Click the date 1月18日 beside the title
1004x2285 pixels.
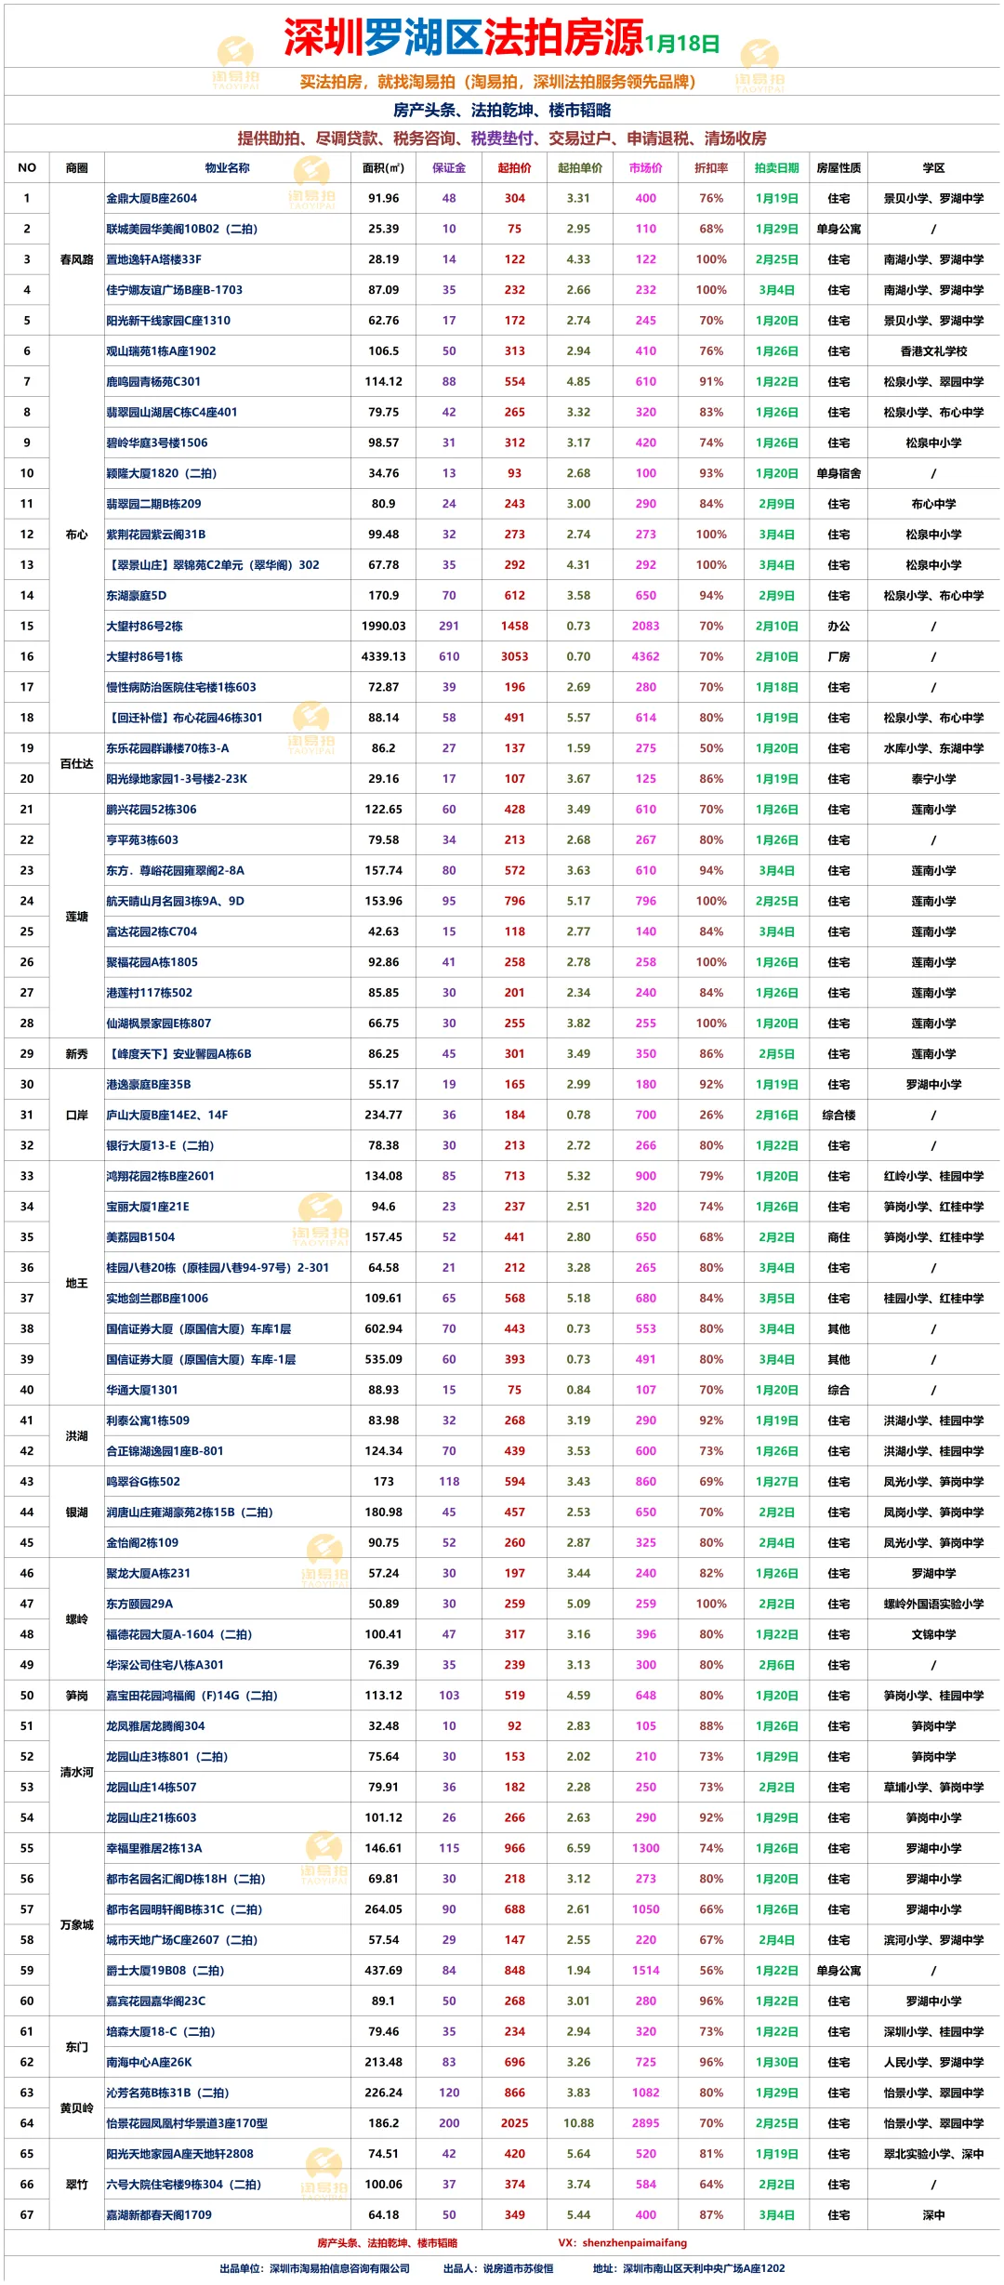(682, 44)
